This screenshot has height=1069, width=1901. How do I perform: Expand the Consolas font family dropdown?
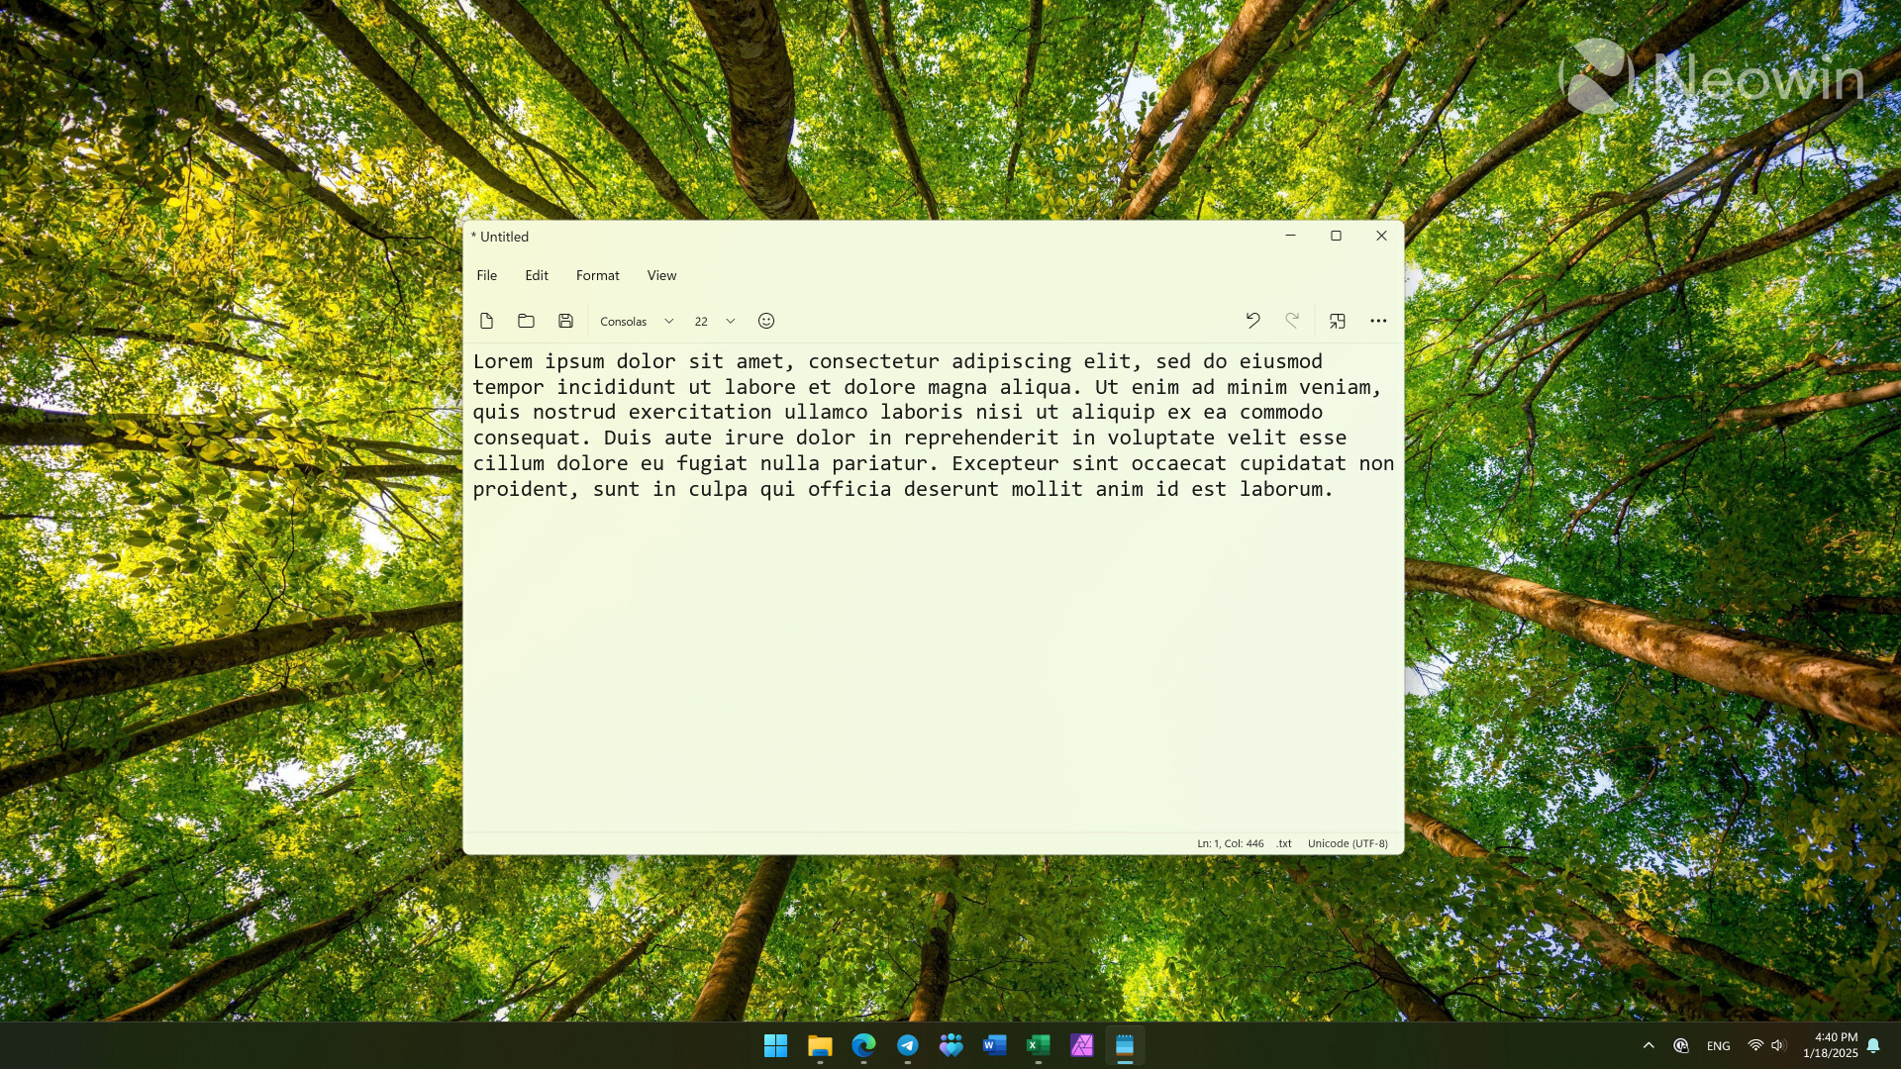[637, 321]
